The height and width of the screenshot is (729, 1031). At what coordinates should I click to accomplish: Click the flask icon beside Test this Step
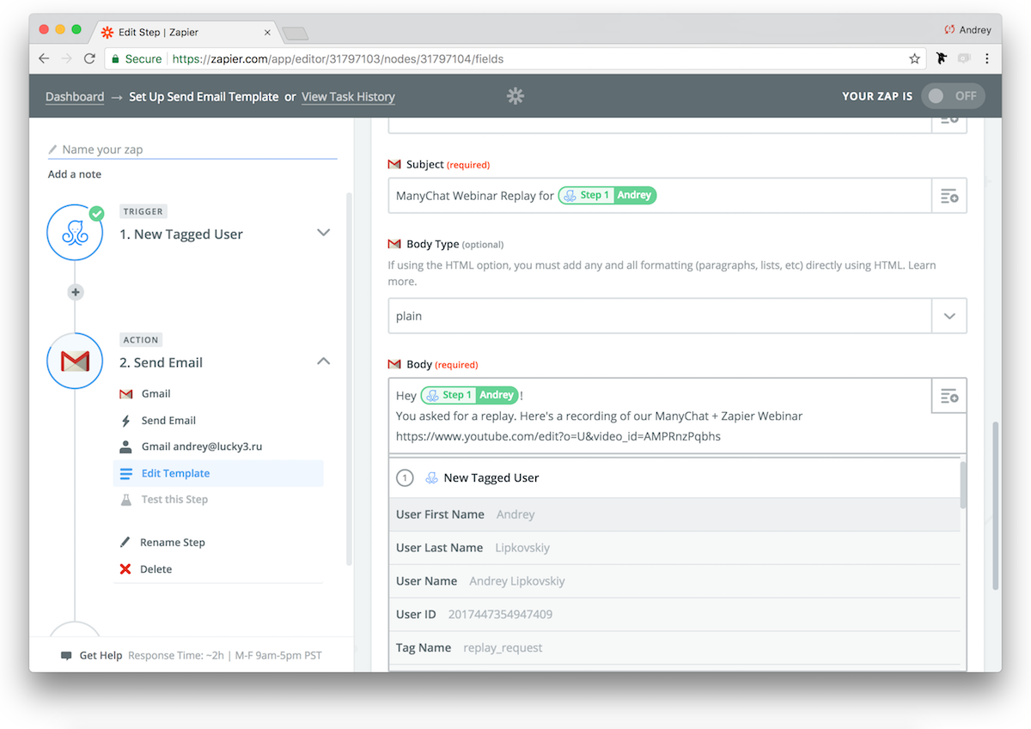pos(125,500)
